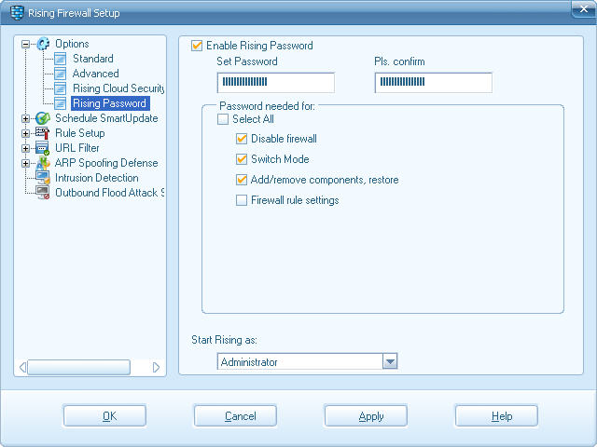The width and height of the screenshot is (597, 447).
Task: Expand the URL Filter node
Action: click(25, 148)
